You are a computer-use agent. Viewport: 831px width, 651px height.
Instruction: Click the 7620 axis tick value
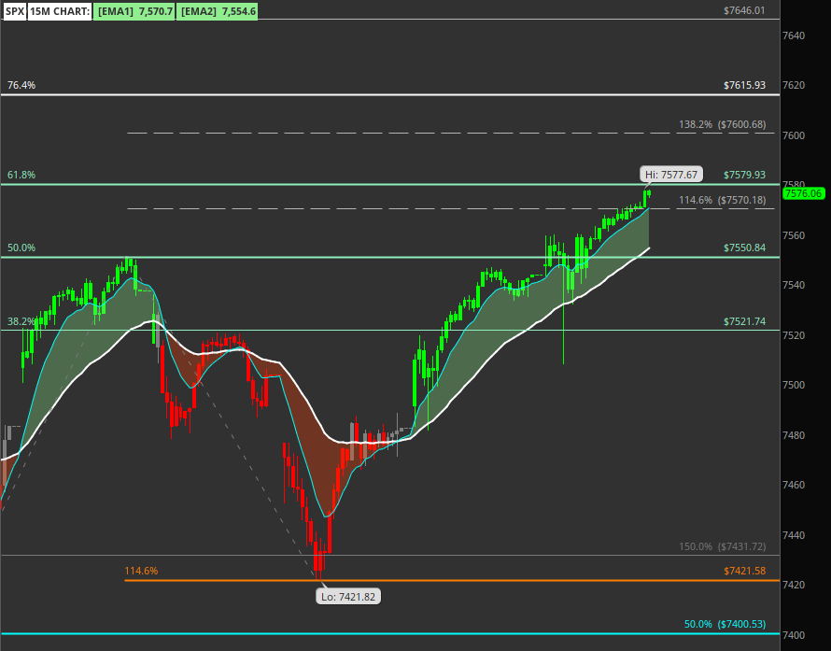(794, 85)
